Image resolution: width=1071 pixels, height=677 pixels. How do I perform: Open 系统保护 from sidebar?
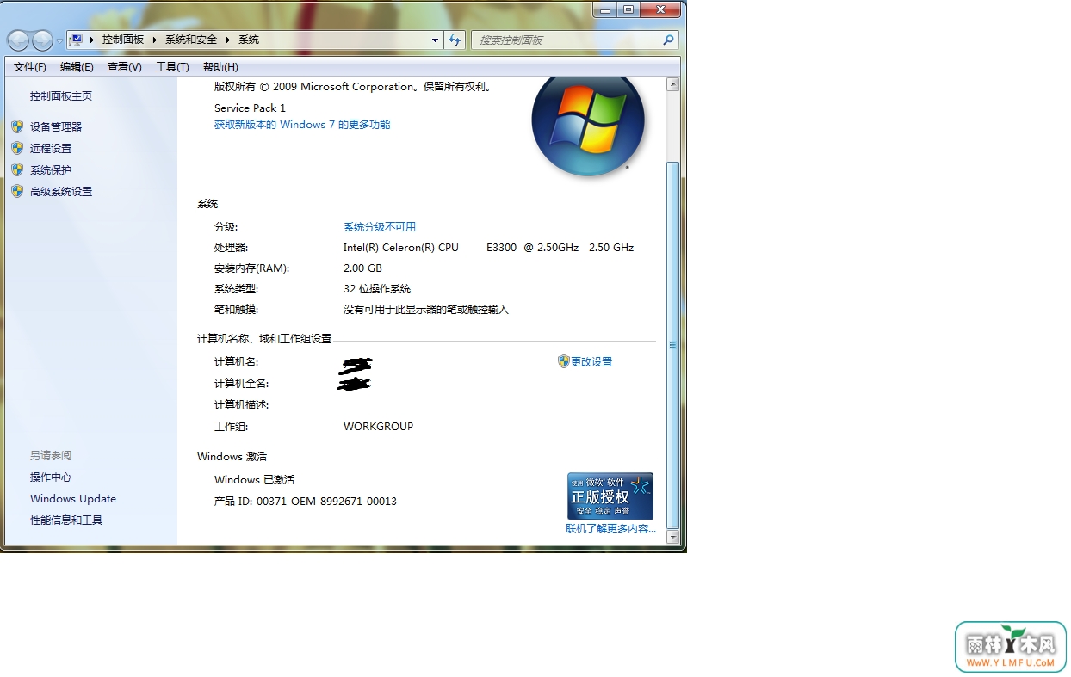tap(51, 169)
